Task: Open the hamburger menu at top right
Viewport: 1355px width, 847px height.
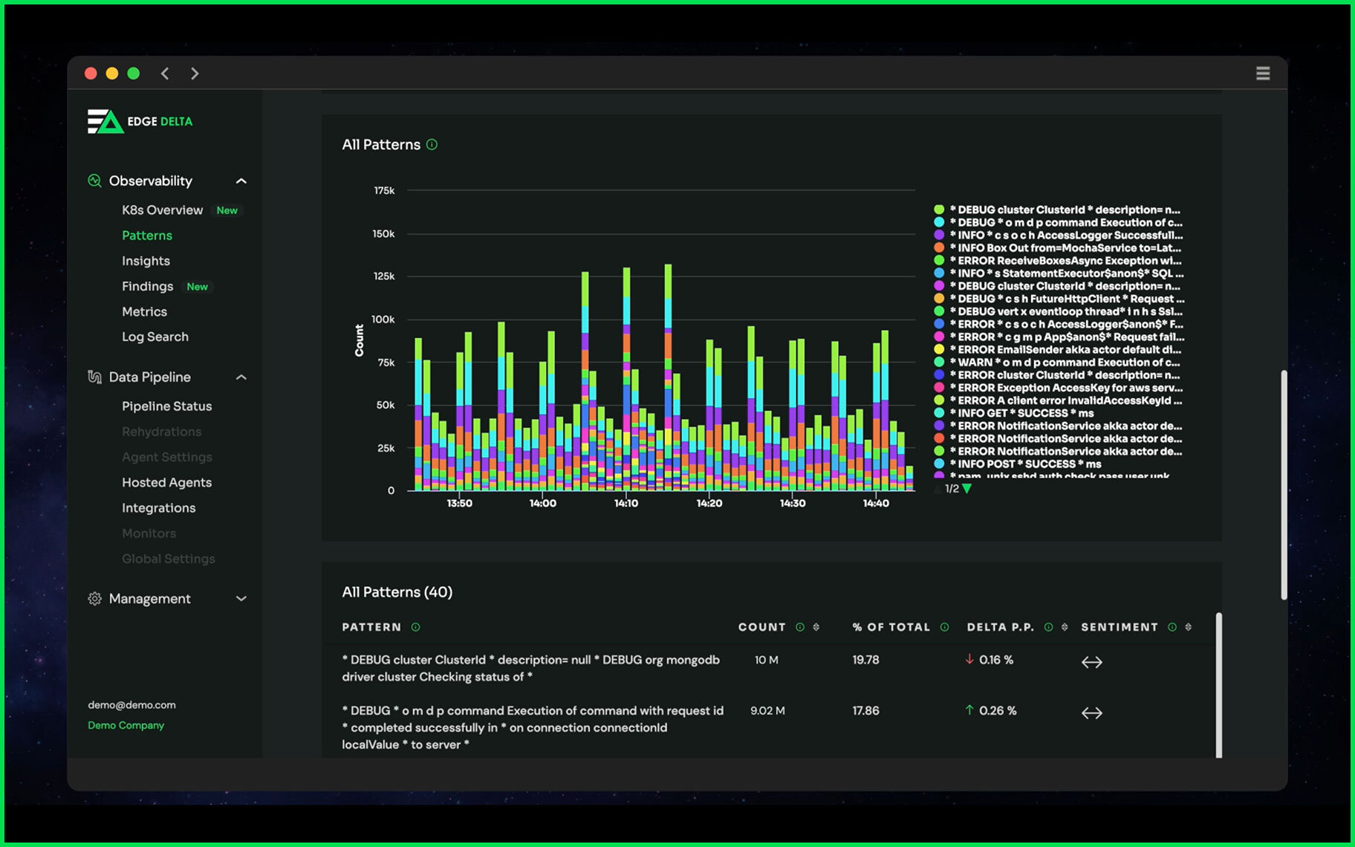Action: 1263,73
